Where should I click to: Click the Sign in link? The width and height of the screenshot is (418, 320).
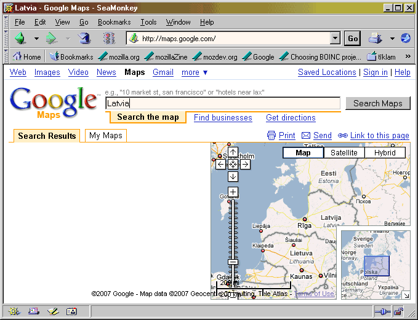(376, 72)
